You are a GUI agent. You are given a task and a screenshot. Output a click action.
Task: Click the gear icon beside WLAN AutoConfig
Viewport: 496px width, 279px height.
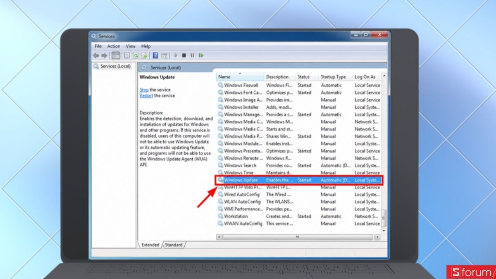coord(221,202)
